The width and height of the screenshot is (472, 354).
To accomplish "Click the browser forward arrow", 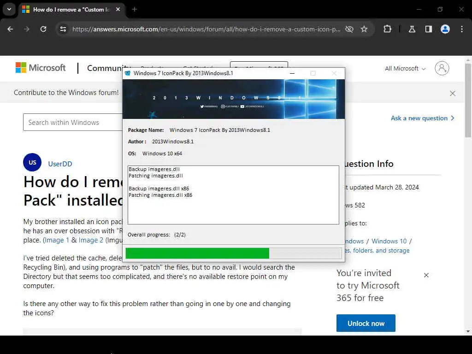I will (x=27, y=29).
